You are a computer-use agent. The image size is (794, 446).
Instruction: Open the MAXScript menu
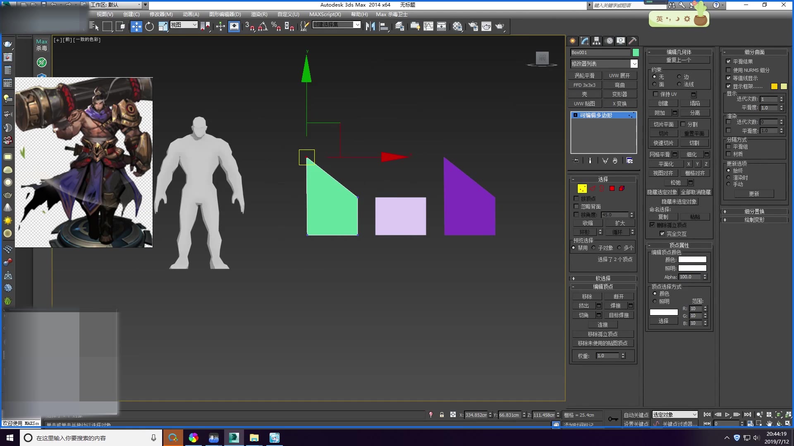pyautogui.click(x=325, y=14)
